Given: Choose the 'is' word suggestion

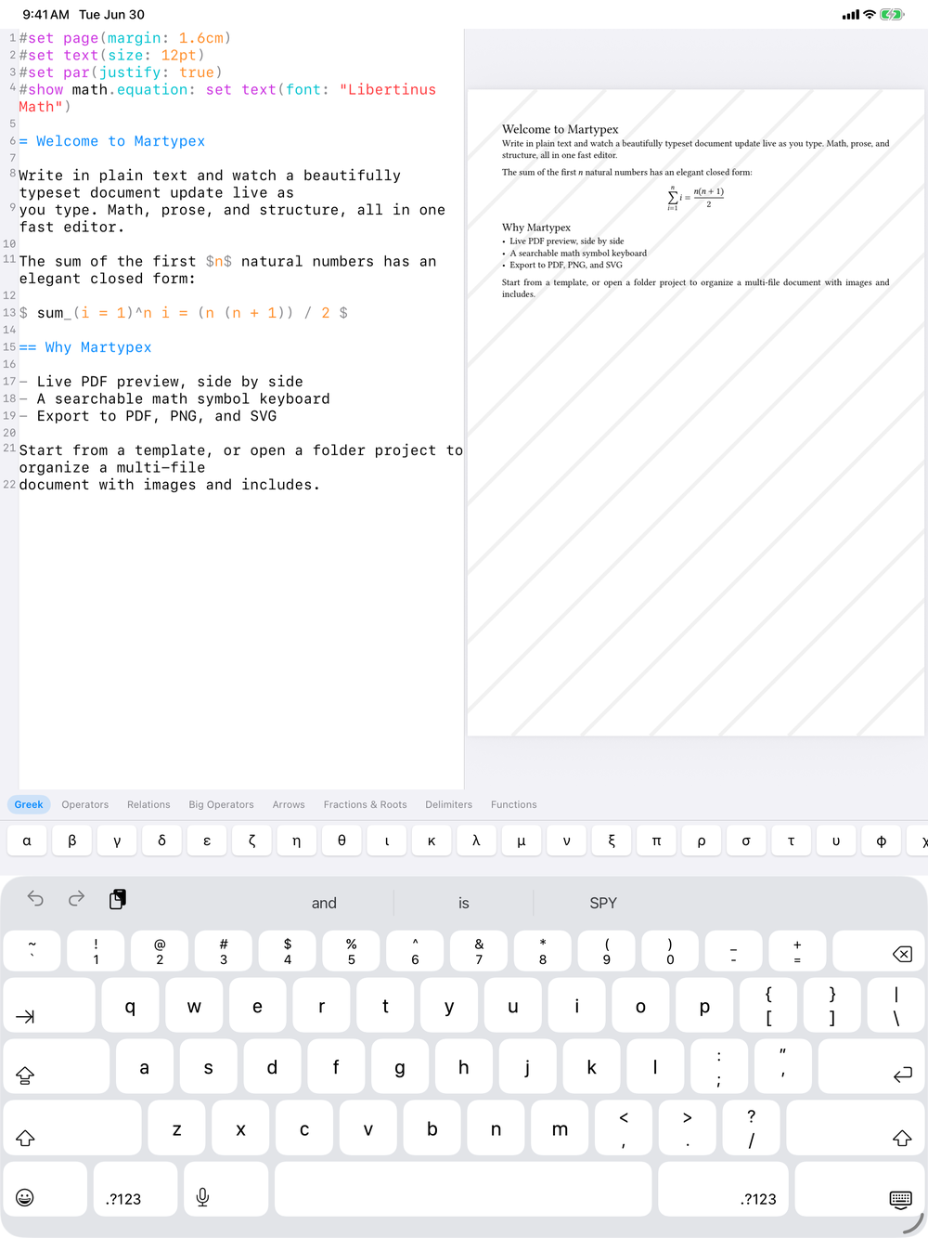Looking at the screenshot, I should coord(464,903).
